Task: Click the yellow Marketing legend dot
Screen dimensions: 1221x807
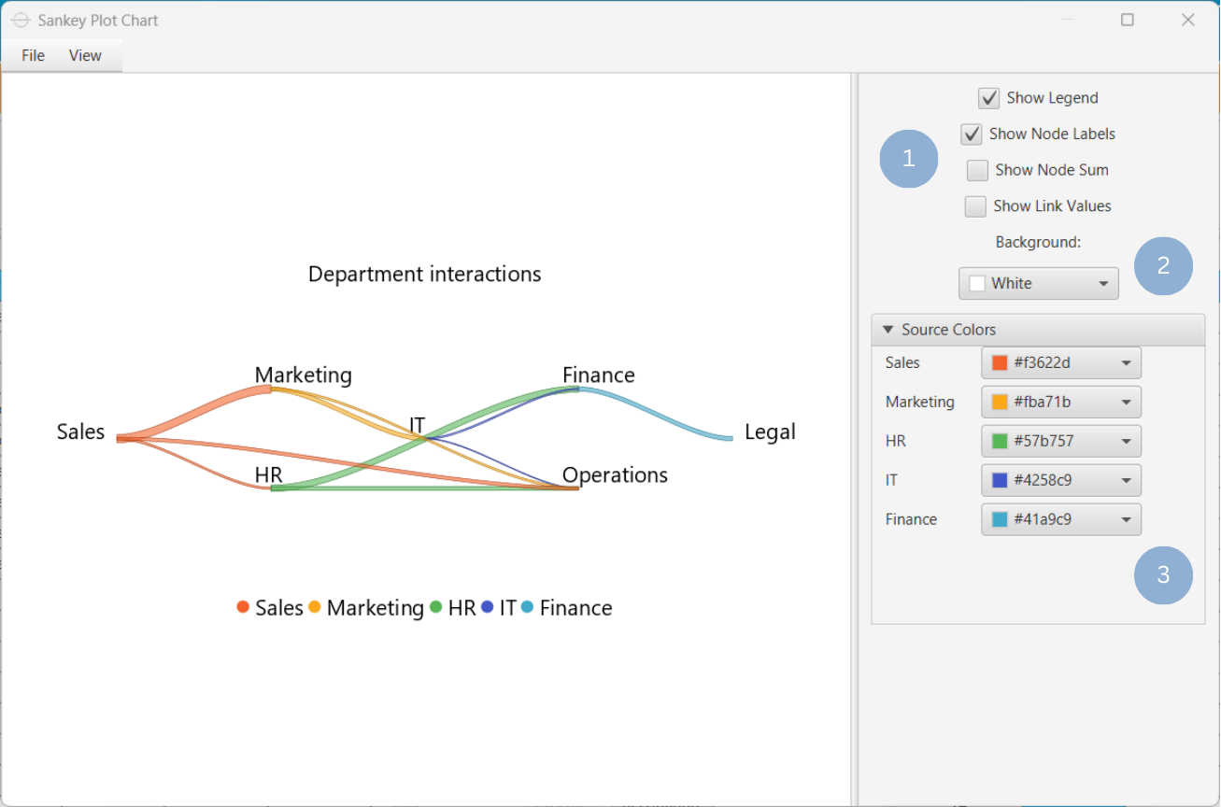Action: point(317,606)
